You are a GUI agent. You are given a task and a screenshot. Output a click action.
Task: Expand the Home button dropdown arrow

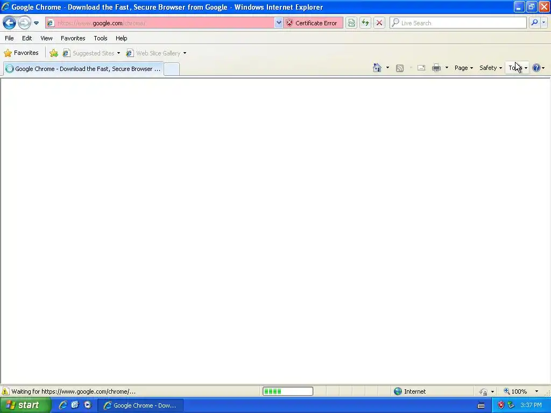tap(387, 68)
